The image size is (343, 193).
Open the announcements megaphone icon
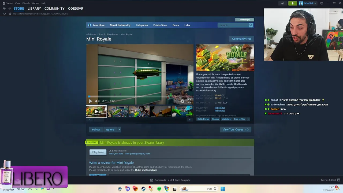[282, 3]
